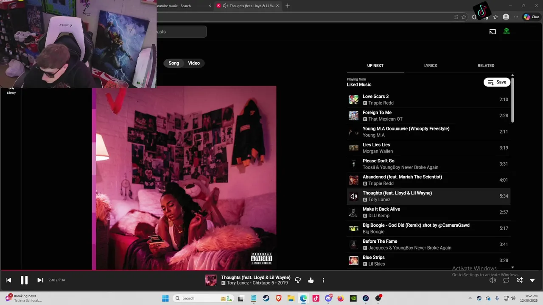Dislike the song Thoughts
Viewport: 543px width, 305px height.
tap(298, 280)
